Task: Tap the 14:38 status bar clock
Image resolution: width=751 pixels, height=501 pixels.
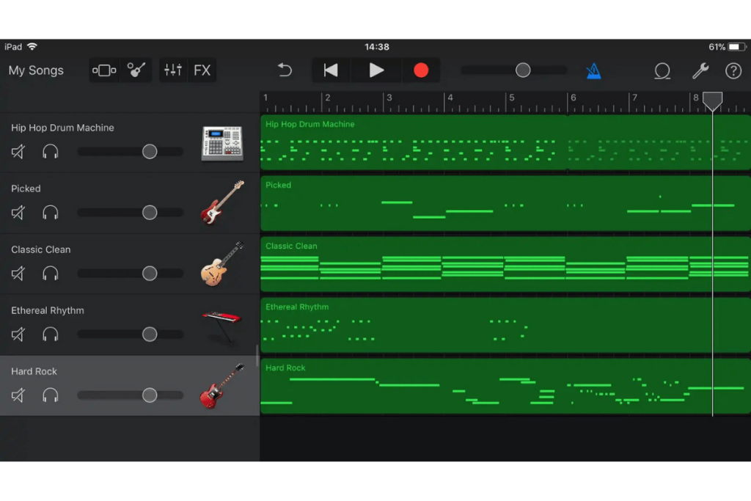Action: tap(377, 47)
